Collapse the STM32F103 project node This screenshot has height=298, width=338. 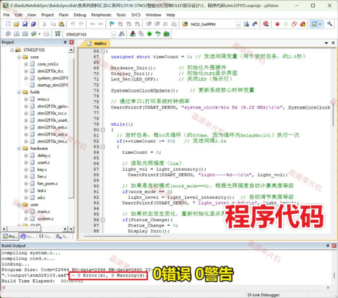pos(12,50)
